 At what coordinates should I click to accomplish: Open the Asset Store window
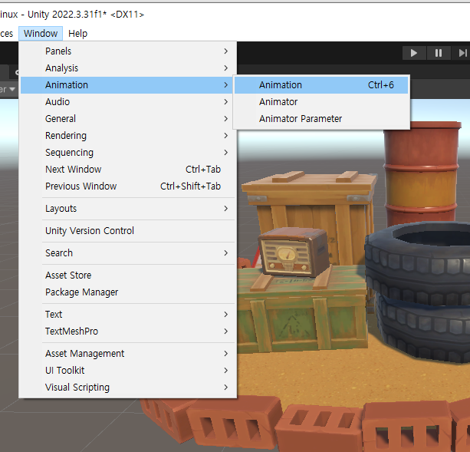pos(127,275)
